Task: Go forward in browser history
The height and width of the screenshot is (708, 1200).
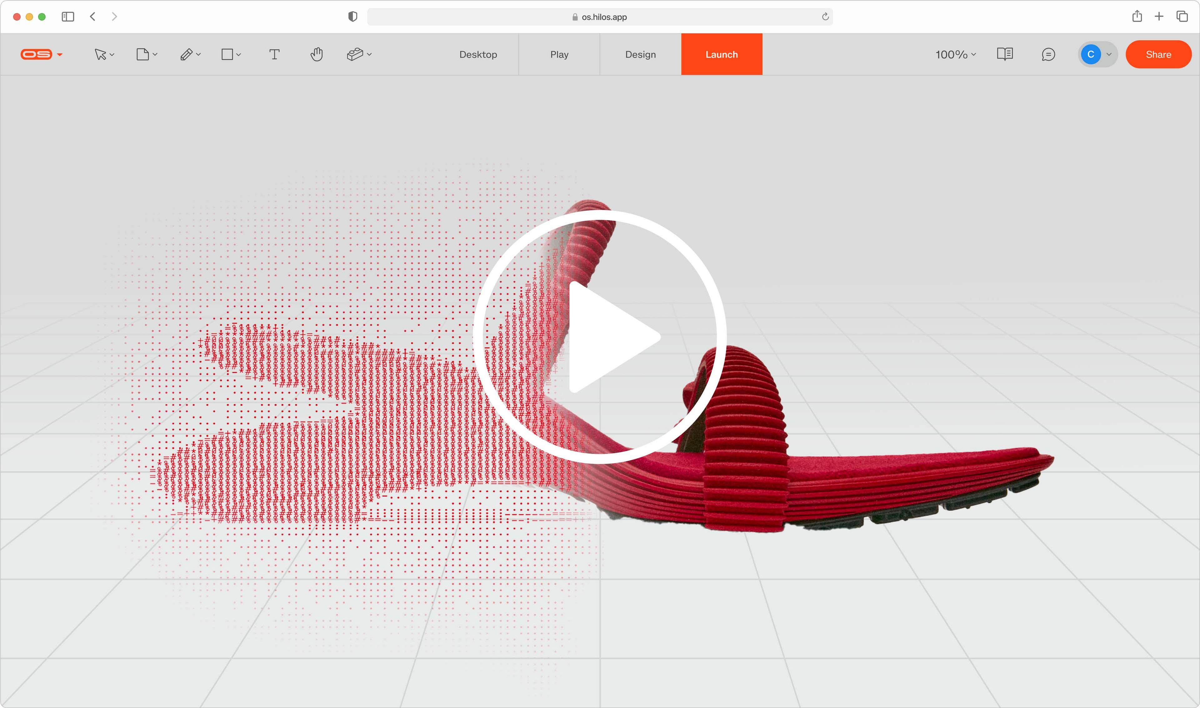Action: point(114,17)
